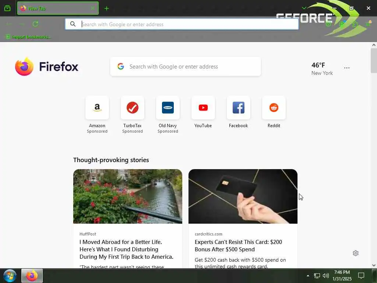The image size is (377, 283).
Task: Open the YouTube shortcut
Action: click(x=203, y=108)
